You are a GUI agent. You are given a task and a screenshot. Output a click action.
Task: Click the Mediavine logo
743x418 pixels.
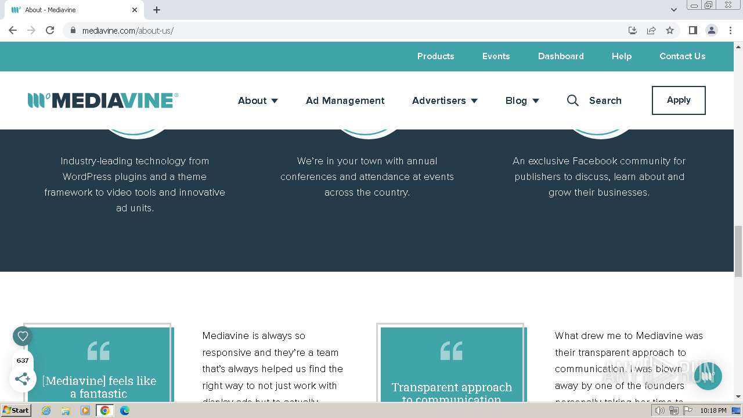click(x=103, y=100)
